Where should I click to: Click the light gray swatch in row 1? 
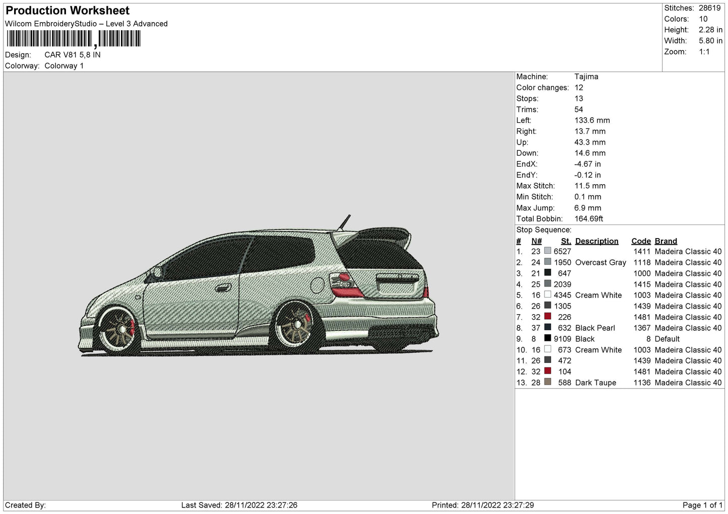[x=547, y=251]
